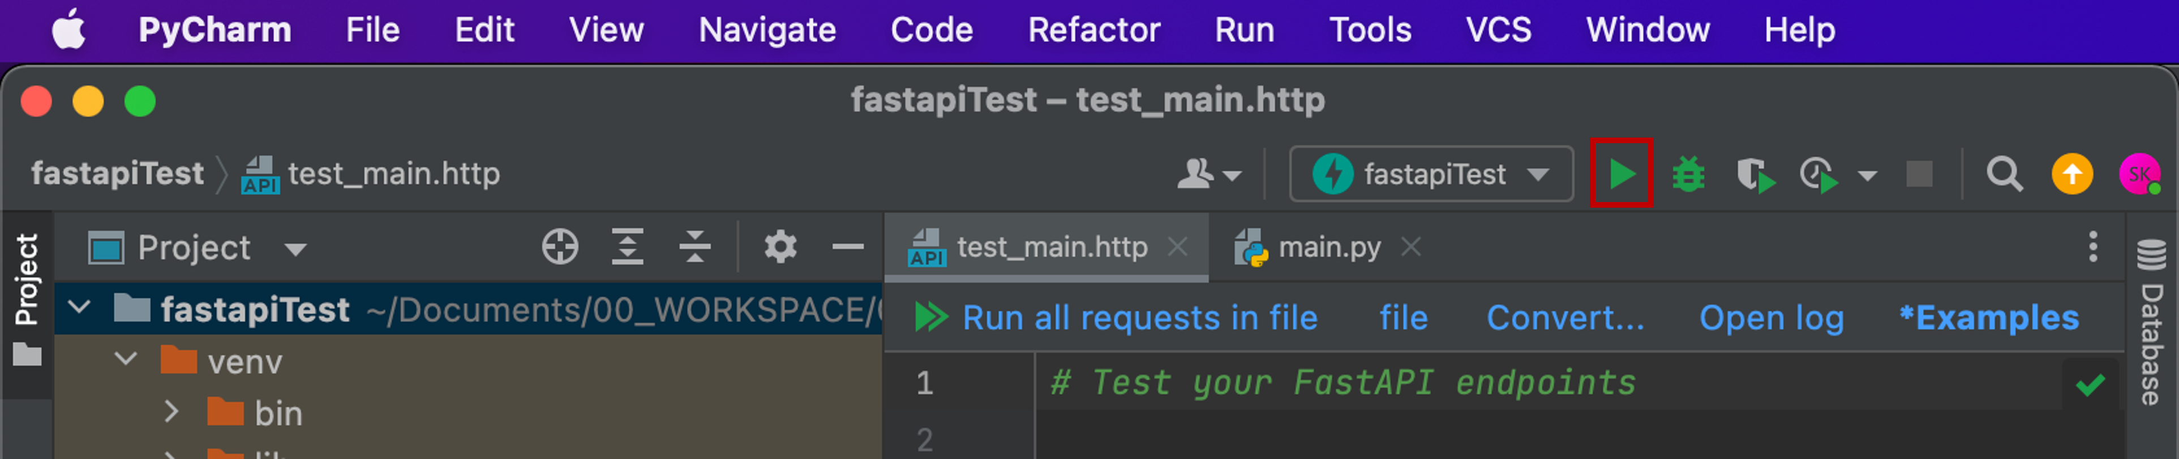Open the File menu
This screenshot has width=2179, height=459.
372,29
